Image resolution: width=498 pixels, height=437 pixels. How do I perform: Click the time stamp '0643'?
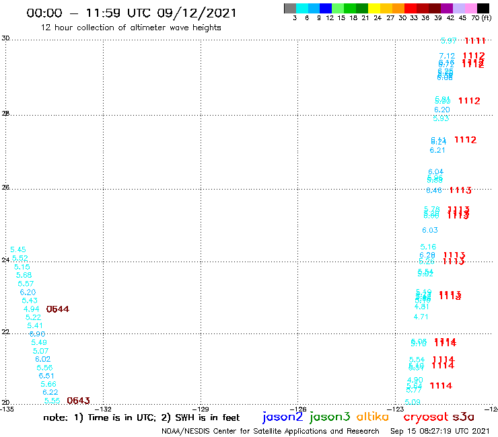[78, 401]
